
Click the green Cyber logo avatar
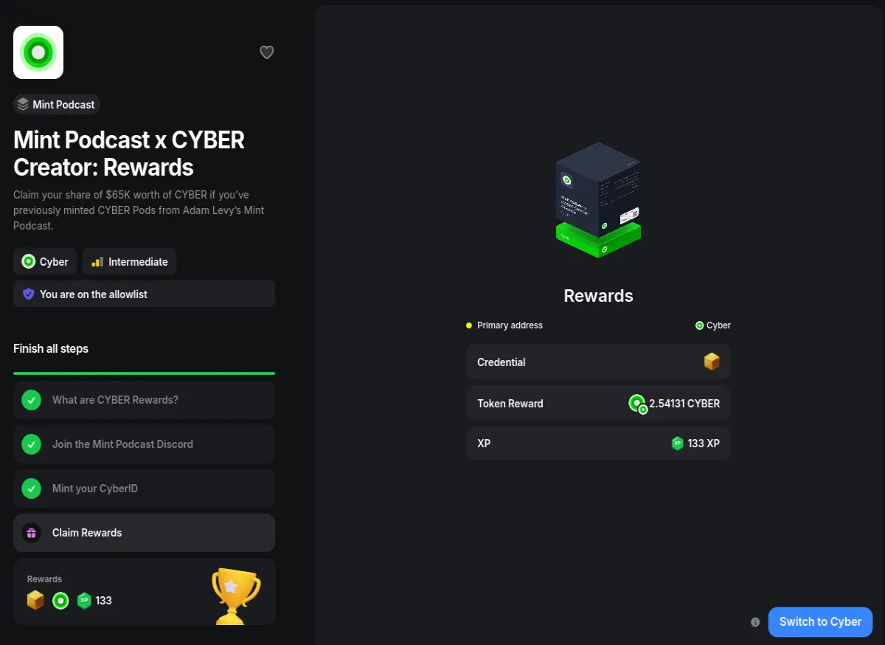[x=38, y=52]
